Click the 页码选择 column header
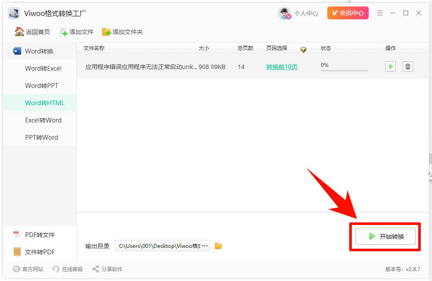 (277, 48)
